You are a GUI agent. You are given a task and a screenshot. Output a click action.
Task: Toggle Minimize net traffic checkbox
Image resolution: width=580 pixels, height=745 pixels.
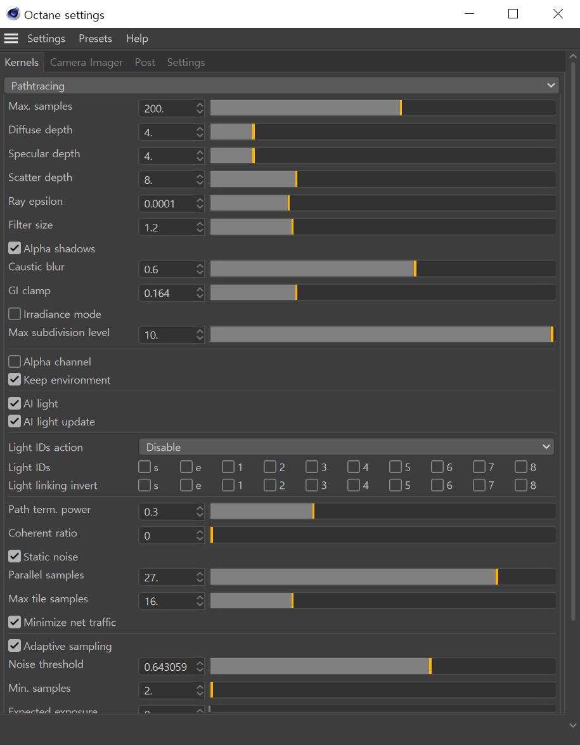point(15,622)
